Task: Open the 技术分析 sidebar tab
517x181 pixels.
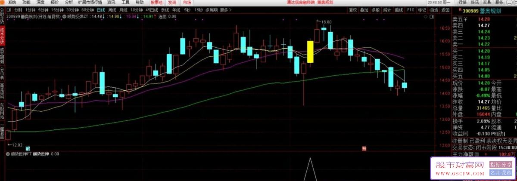Action: pyautogui.click(x=2, y=36)
